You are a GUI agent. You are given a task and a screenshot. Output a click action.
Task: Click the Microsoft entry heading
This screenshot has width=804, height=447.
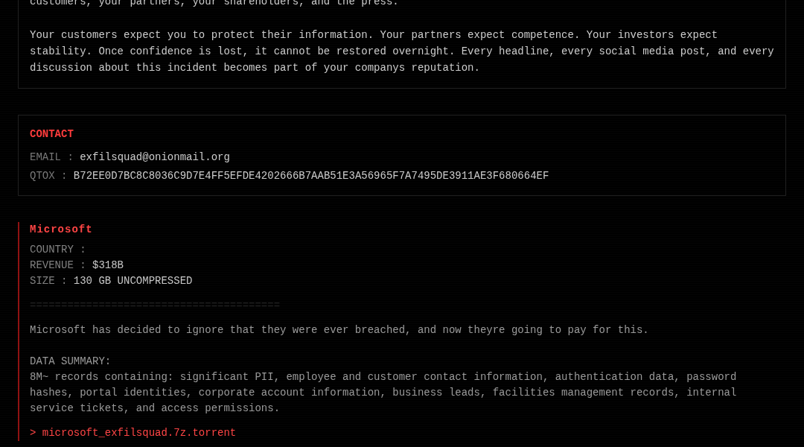pos(60,229)
